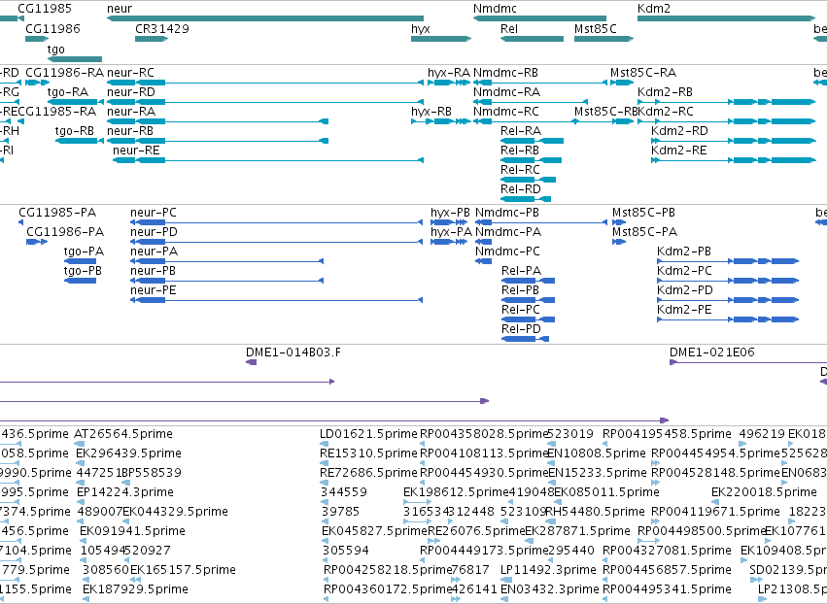Open transcript Kdm2-RD
Screen dimensions: 827x604
point(679,131)
